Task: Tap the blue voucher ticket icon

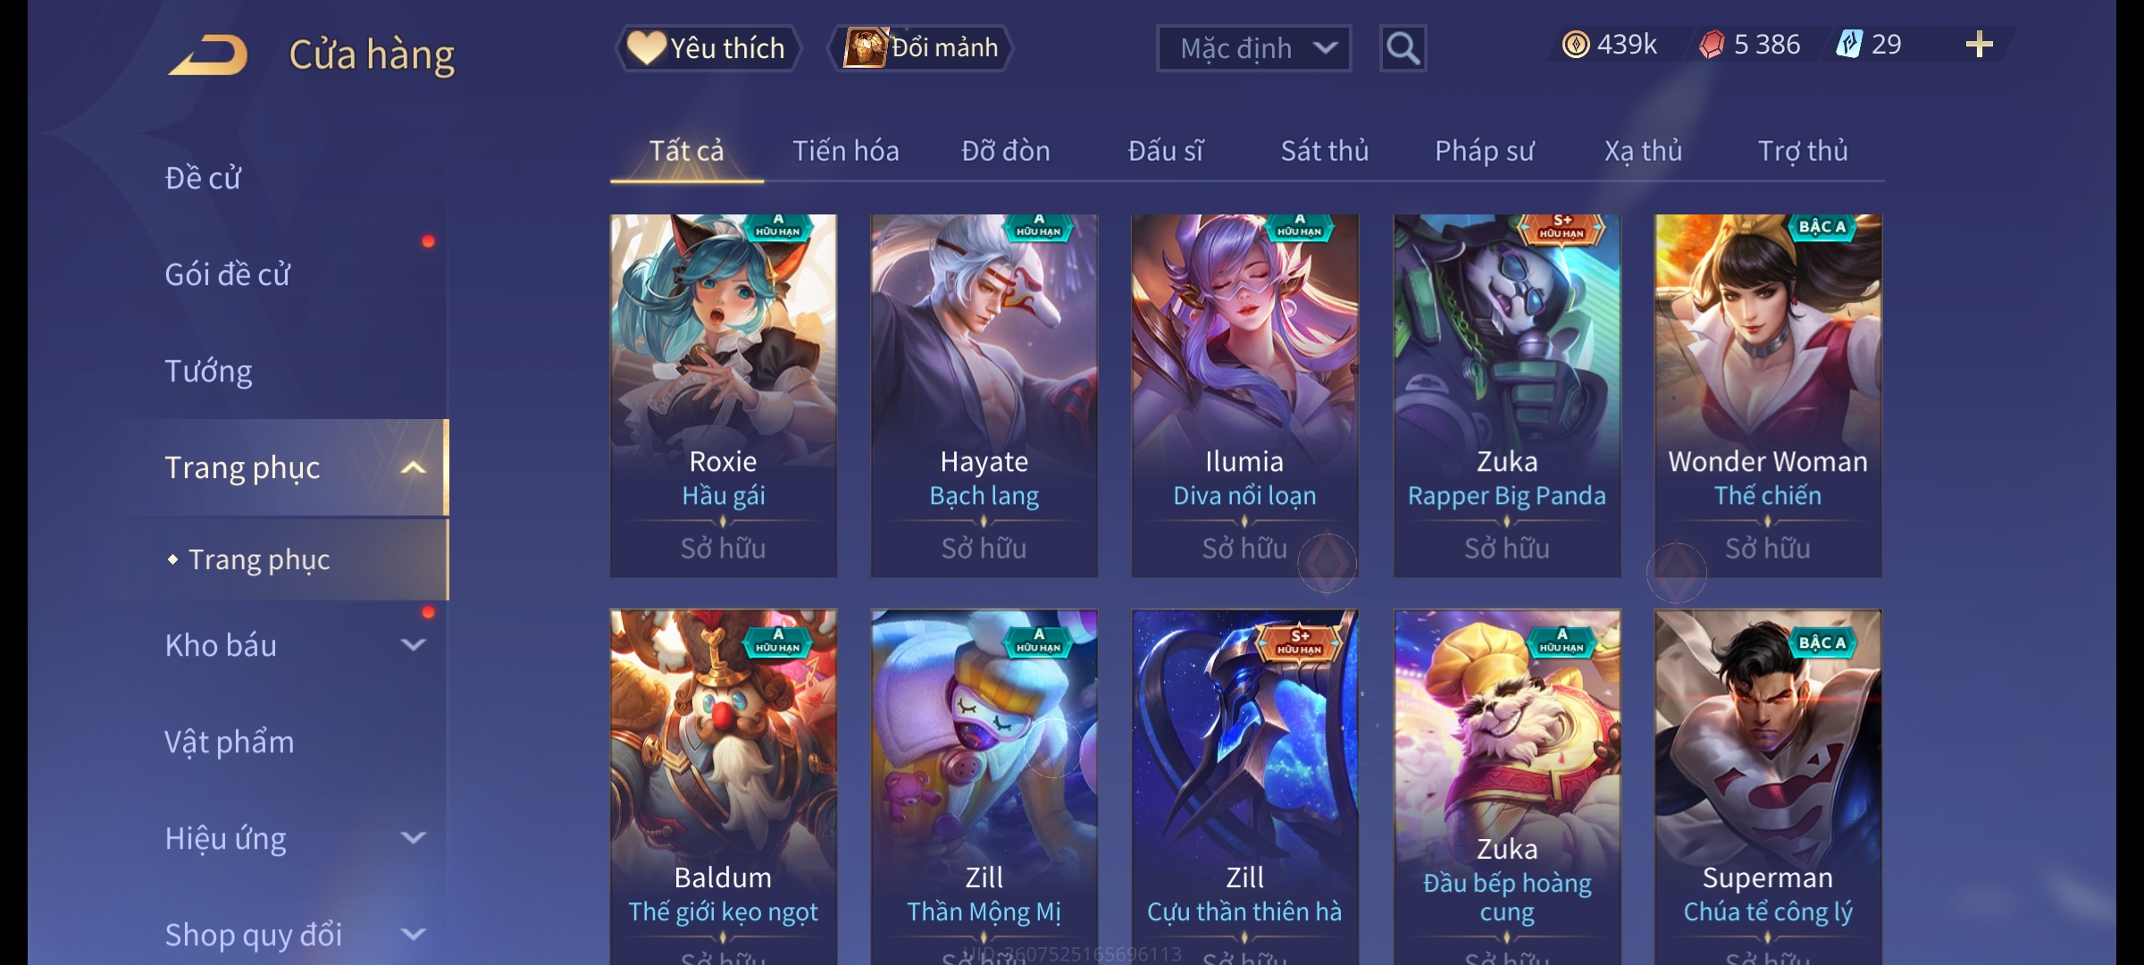Action: [x=1848, y=45]
